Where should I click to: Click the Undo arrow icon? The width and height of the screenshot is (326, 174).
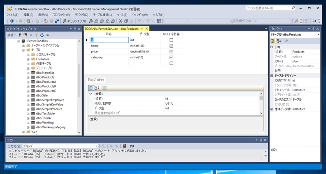click(x=139, y=21)
